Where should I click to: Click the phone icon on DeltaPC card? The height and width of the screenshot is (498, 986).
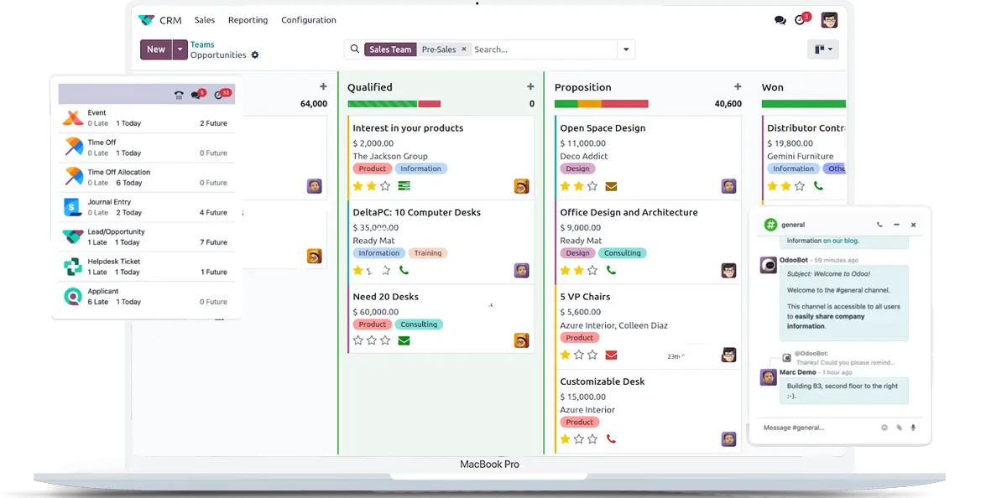pyautogui.click(x=404, y=270)
